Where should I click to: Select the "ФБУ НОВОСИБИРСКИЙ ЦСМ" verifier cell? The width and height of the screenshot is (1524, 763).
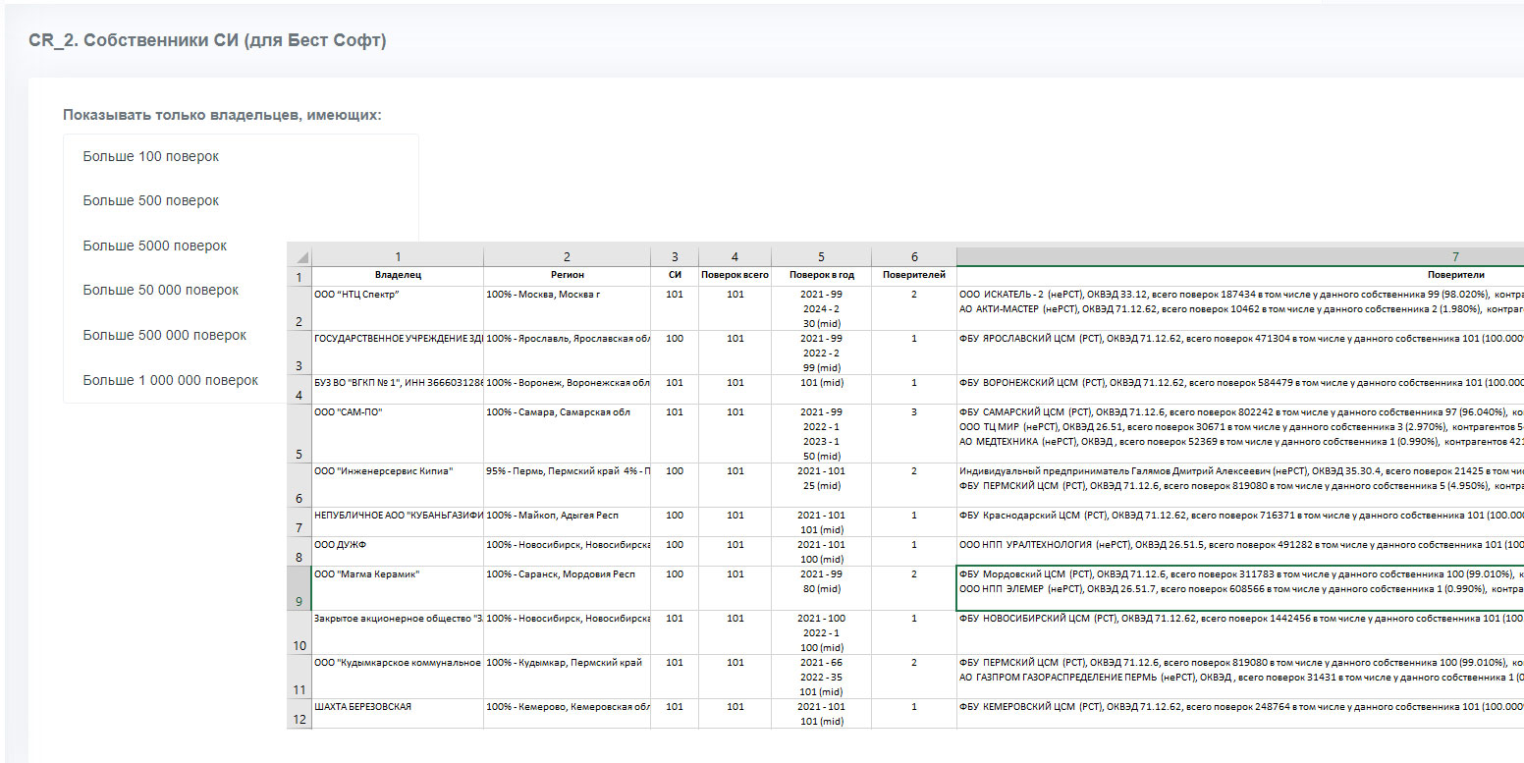click(1240, 632)
